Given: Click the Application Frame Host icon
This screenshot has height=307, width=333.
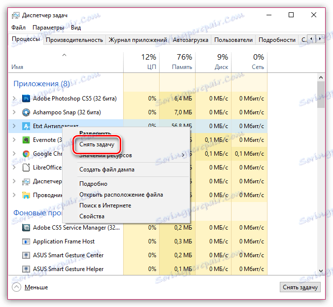Looking at the screenshot, I should 26,241.
